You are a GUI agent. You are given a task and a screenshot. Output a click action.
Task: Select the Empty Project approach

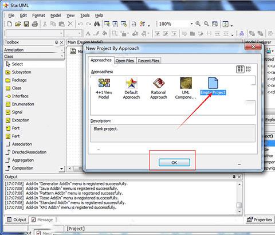213,86
